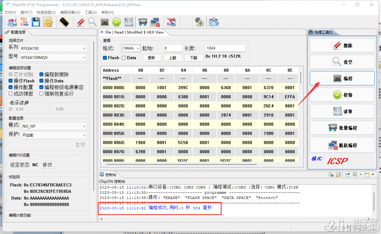This screenshot has width=381, height=234.
Task: Toggle the 编程板级电源兼容 checkbox
Action: pos(41,87)
